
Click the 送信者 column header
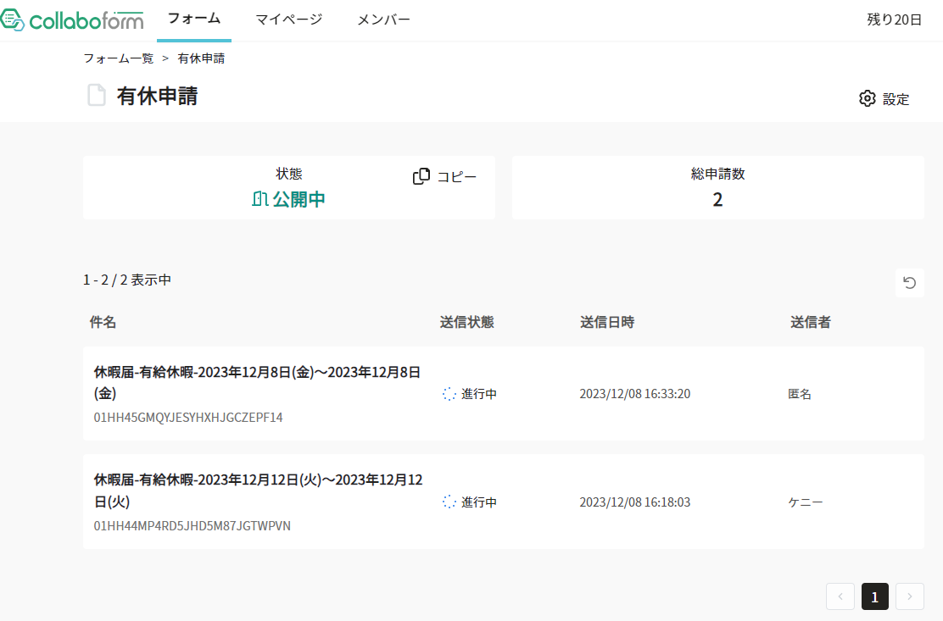810,323
